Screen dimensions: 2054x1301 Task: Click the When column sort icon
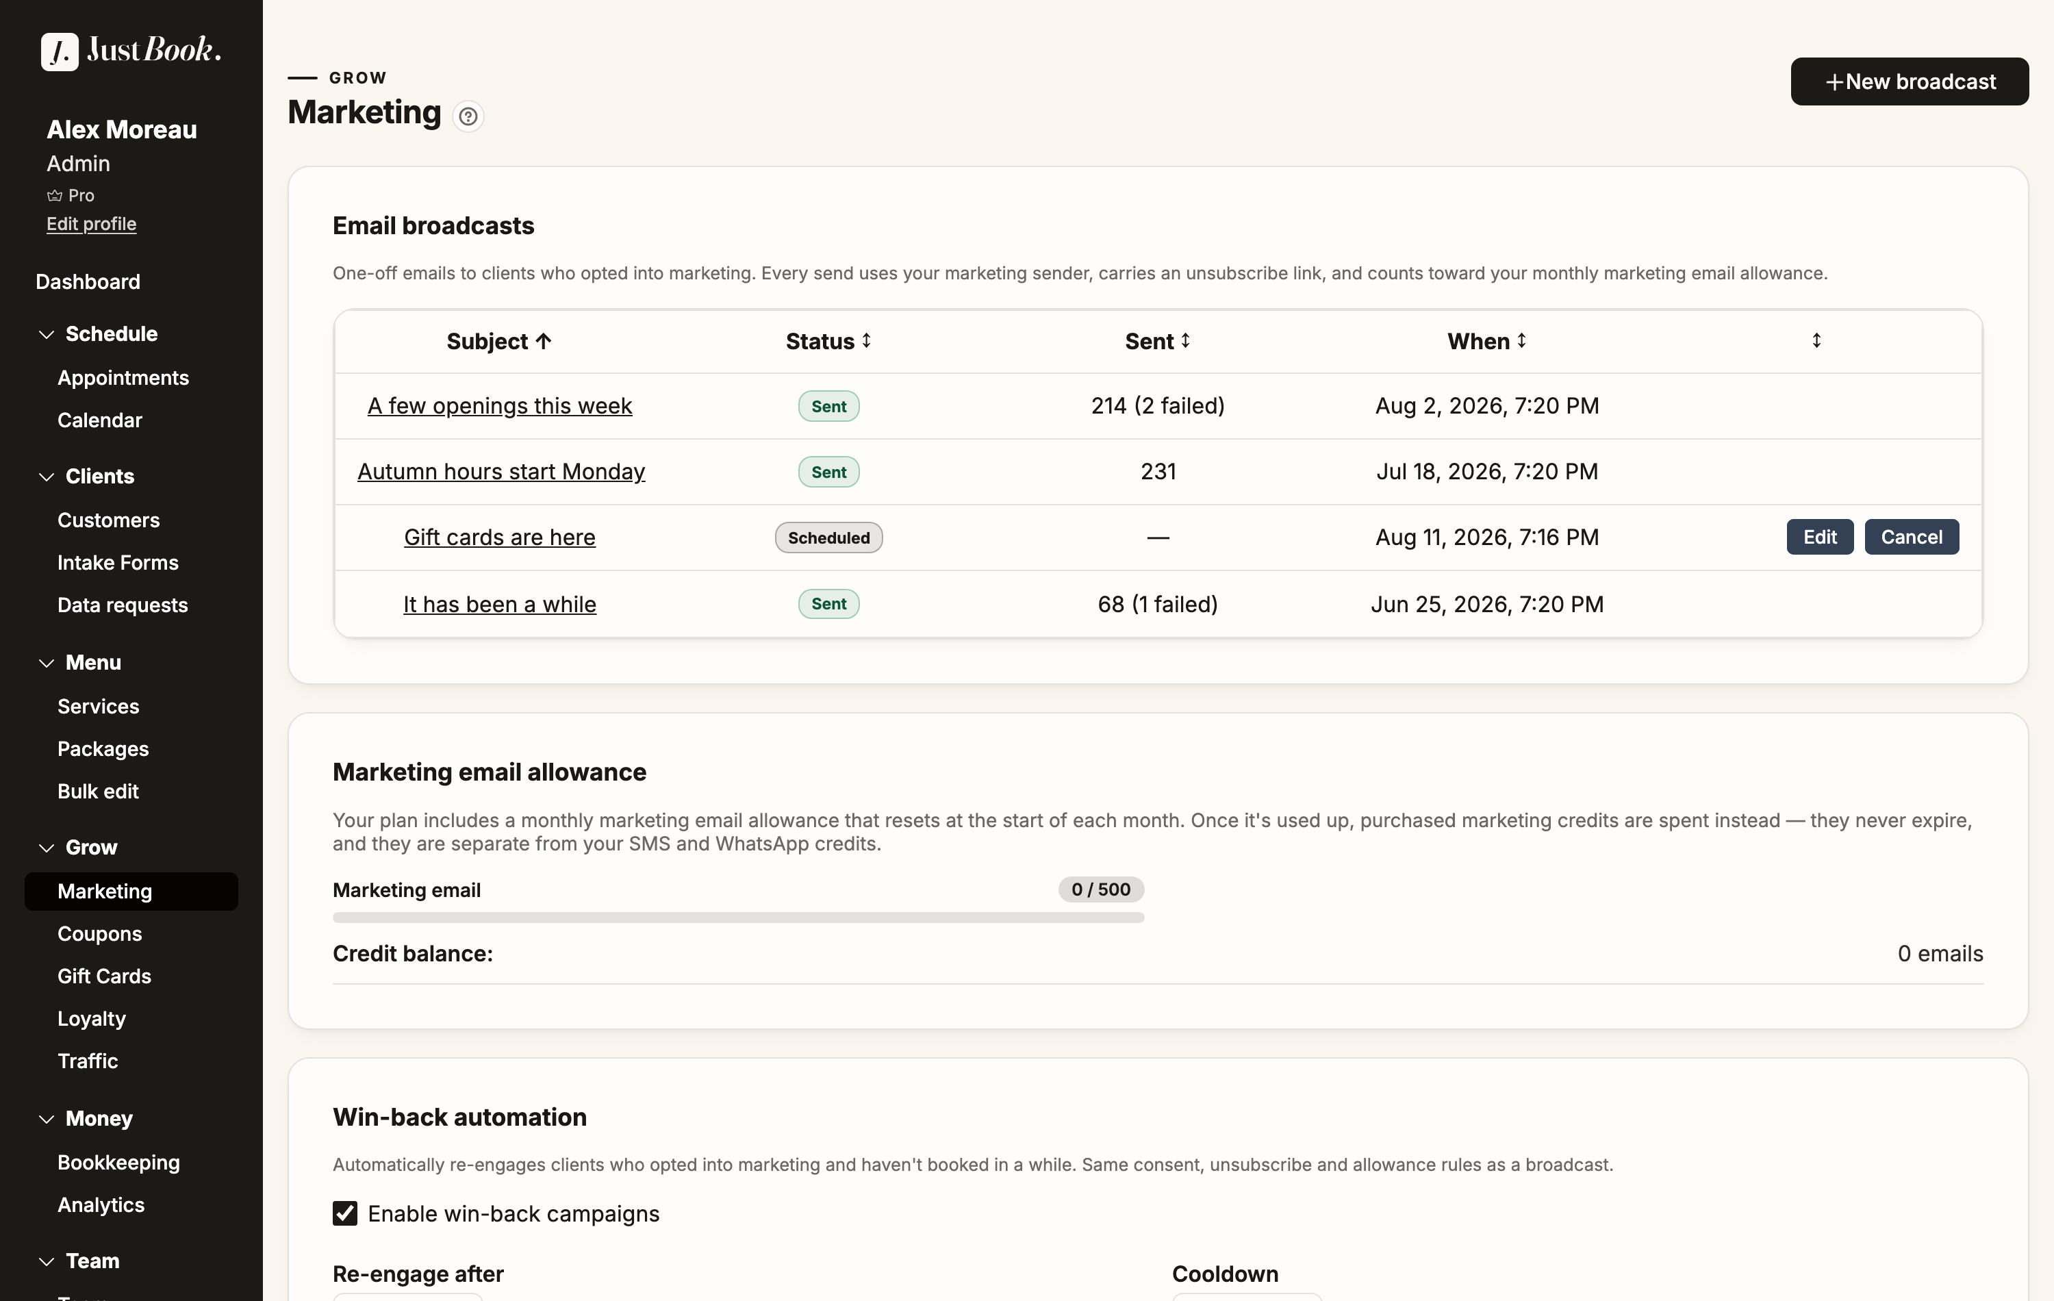pyautogui.click(x=1522, y=340)
